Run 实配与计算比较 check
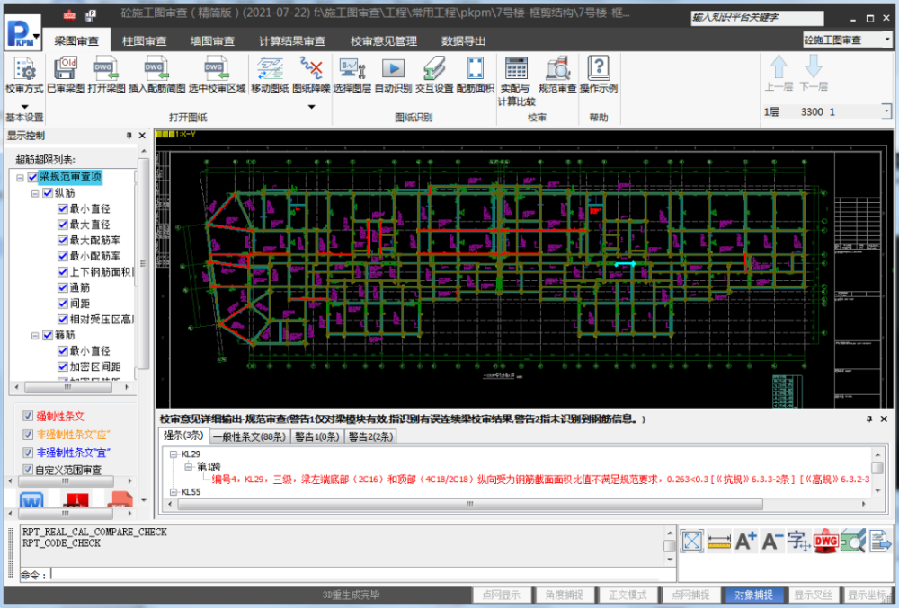The image size is (899, 608). point(516,82)
